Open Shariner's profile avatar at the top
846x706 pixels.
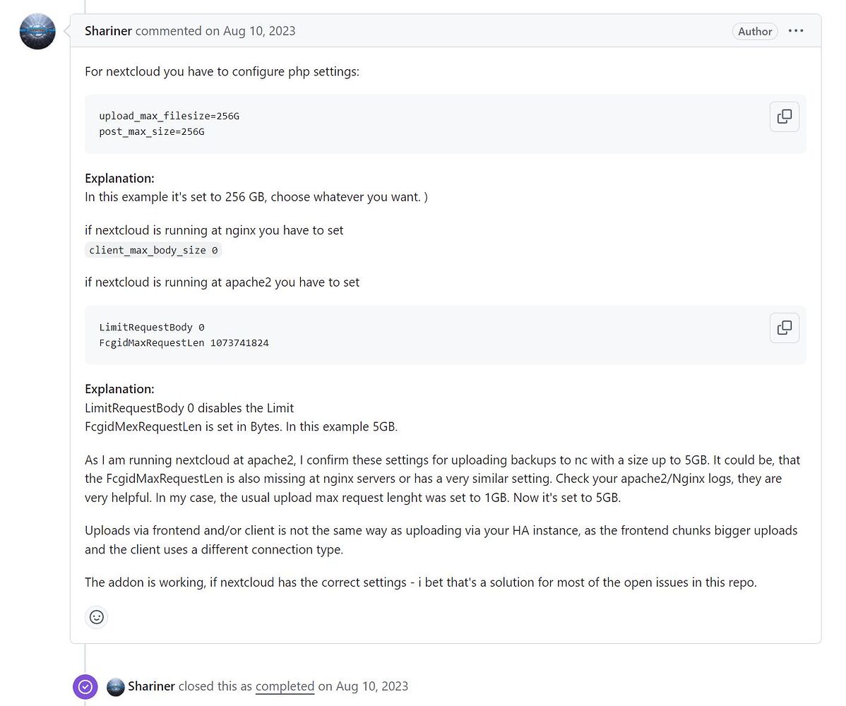(37, 31)
